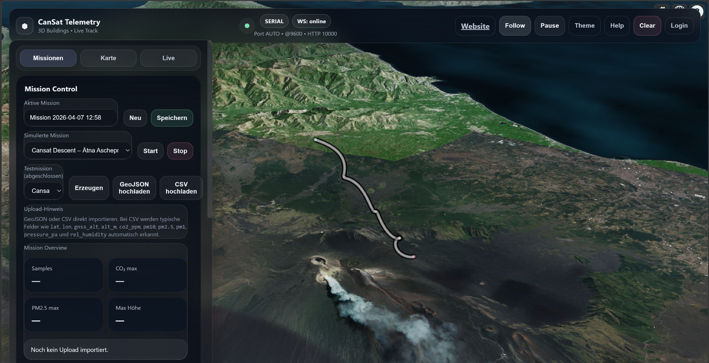
Task: Click 'Port AUTO • @9600 • HTTP 10000' text
Action: pyautogui.click(x=295, y=34)
